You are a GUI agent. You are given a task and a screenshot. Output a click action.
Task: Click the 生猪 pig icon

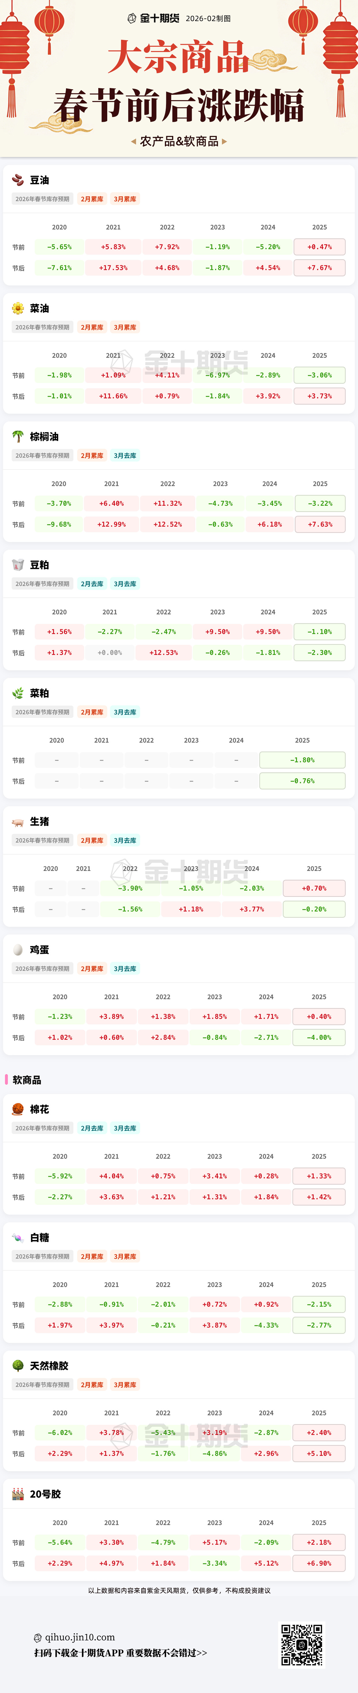(x=18, y=821)
